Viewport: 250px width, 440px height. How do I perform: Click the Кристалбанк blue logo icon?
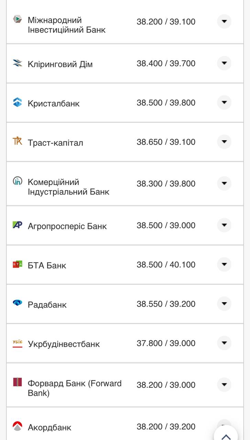pyautogui.click(x=18, y=102)
